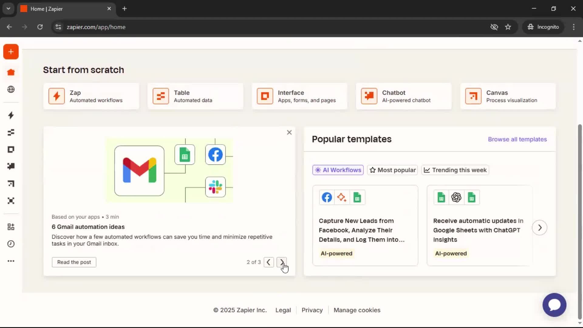
Task: Click the orange Create plus button
Action: [11, 52]
